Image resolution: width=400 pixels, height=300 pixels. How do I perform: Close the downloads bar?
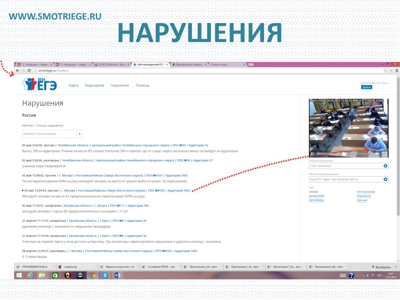click(x=396, y=267)
